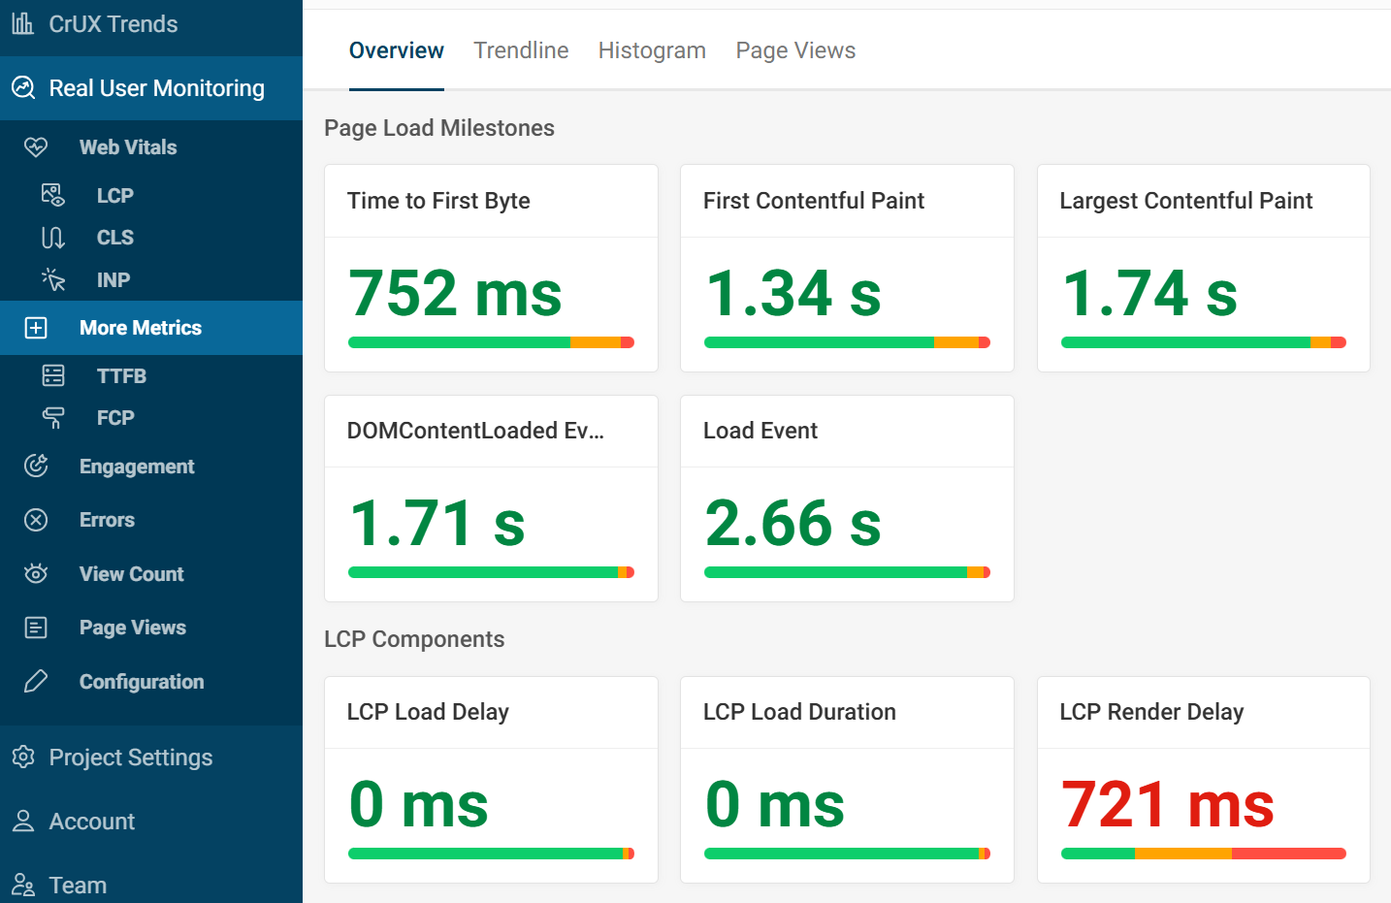Click the LCP image icon in sidebar
This screenshot has height=903, width=1391.
coord(53,195)
